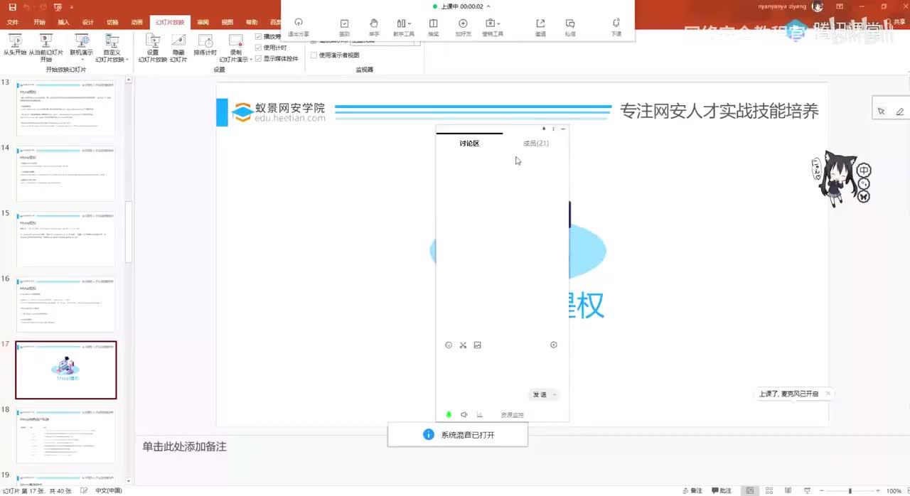Viewport: 910px width, 496px height.
Task: Switch to the 视图 ribbon tab
Action: point(227,22)
